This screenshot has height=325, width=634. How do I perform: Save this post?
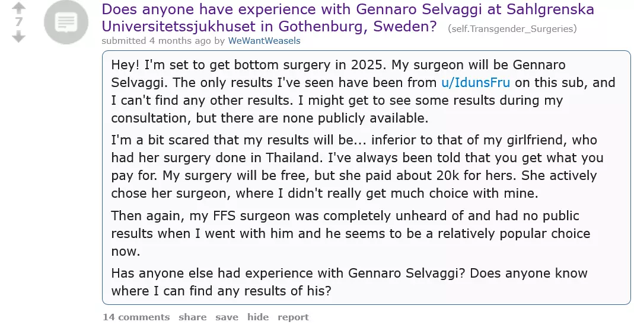click(x=227, y=317)
